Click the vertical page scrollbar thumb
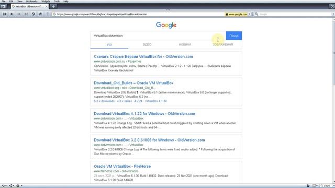335x188 pixels. point(333,53)
